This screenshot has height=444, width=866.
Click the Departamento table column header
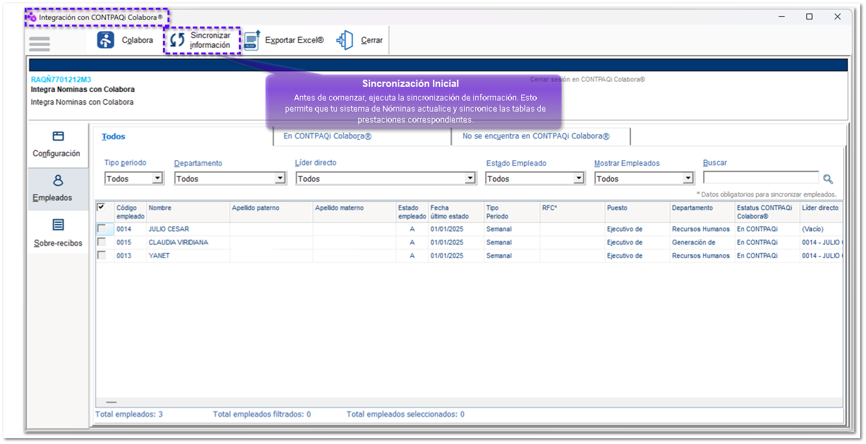(702, 212)
